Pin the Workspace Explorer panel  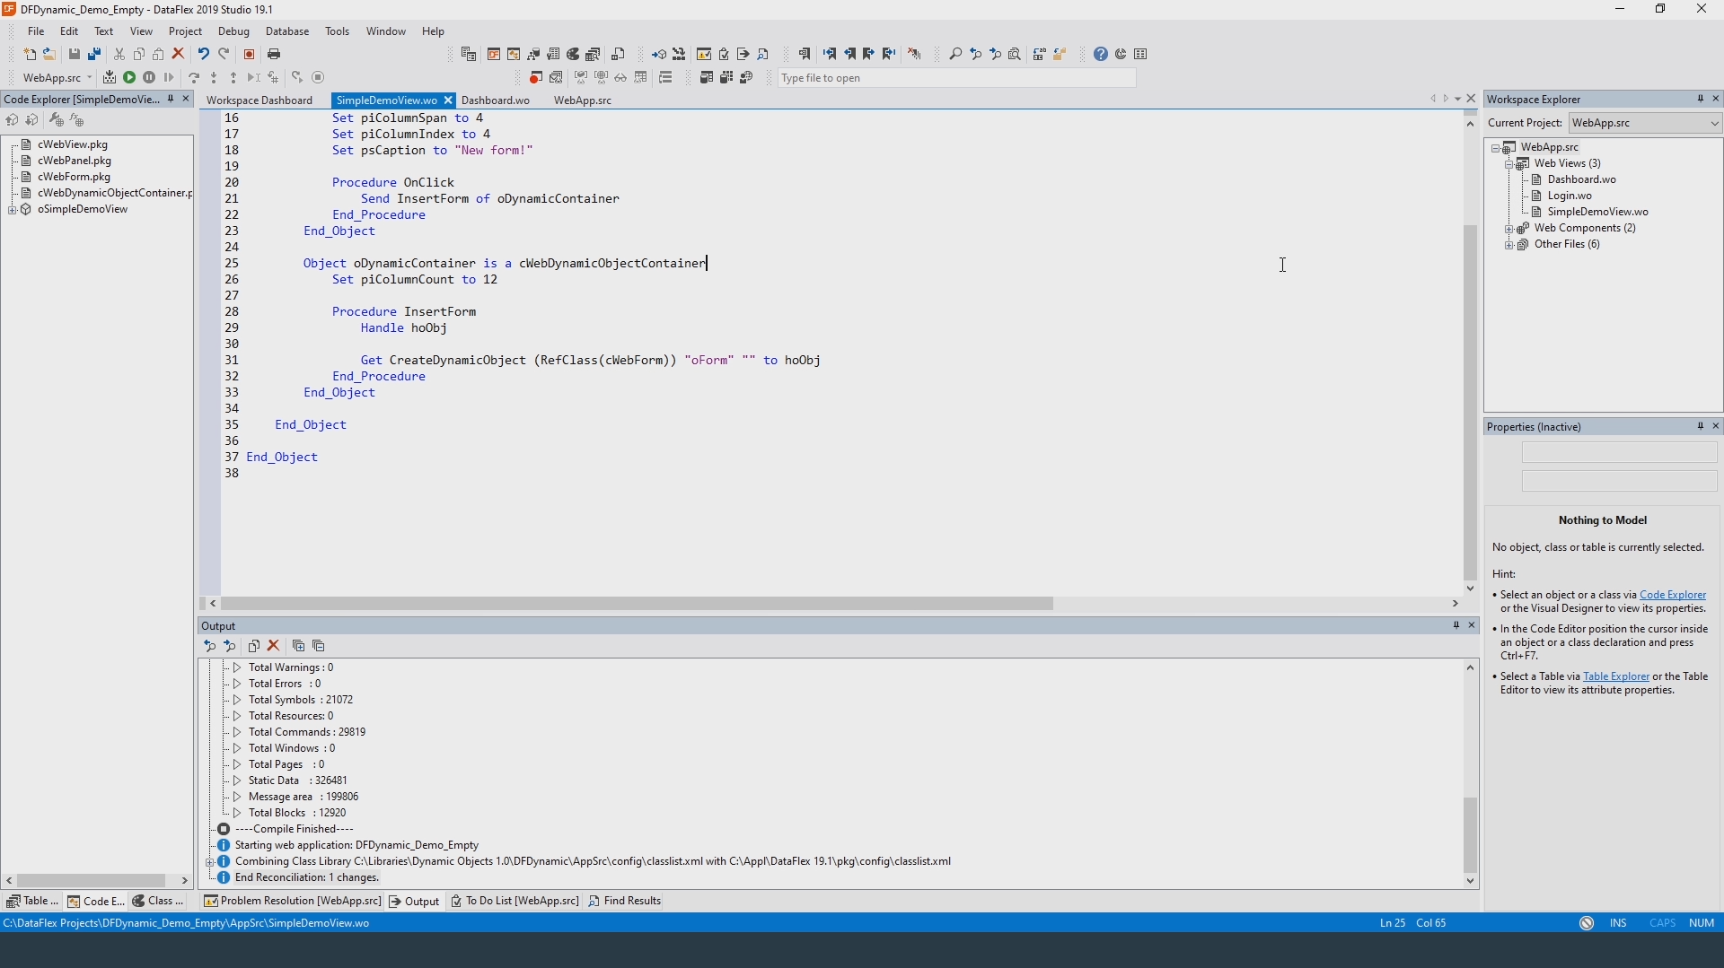pyautogui.click(x=1700, y=100)
